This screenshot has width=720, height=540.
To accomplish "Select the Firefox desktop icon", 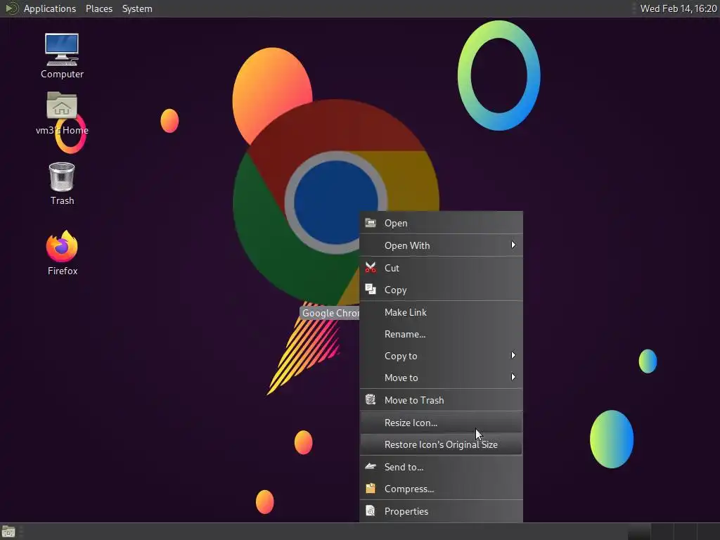I will [62, 246].
